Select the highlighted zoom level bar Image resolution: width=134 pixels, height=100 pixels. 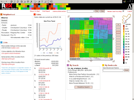coord(118,32)
